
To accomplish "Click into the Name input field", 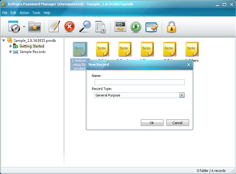I will point(140,82).
